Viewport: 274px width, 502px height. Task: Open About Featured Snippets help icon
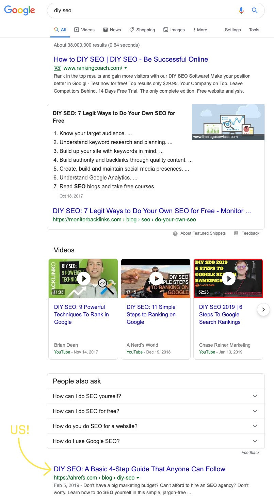(x=175, y=233)
